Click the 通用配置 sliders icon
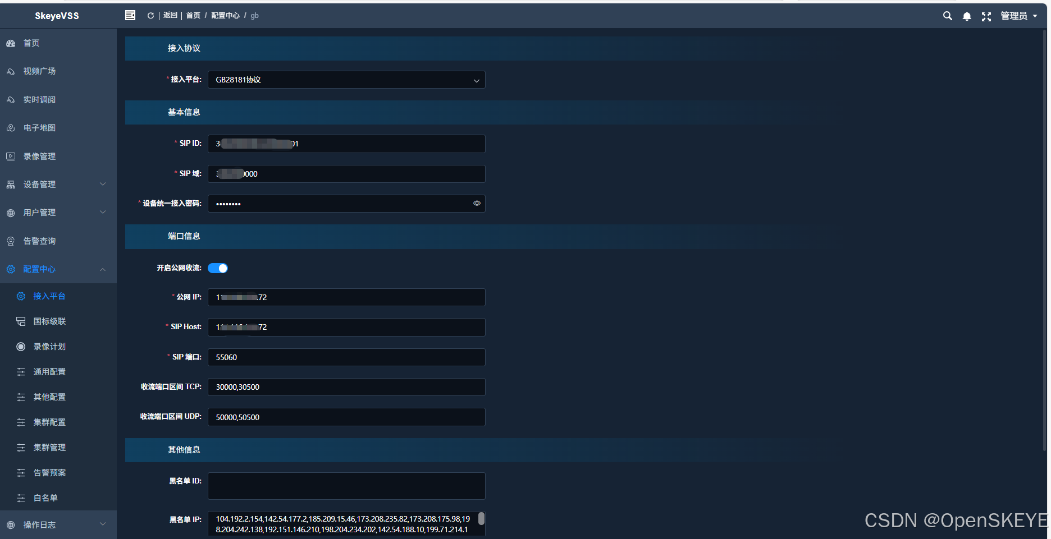Image resolution: width=1051 pixels, height=539 pixels. [21, 372]
